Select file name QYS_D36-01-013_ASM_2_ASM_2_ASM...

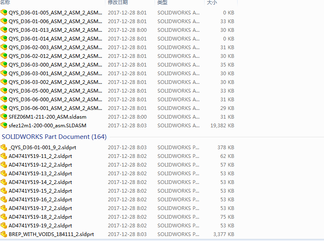click(55, 30)
